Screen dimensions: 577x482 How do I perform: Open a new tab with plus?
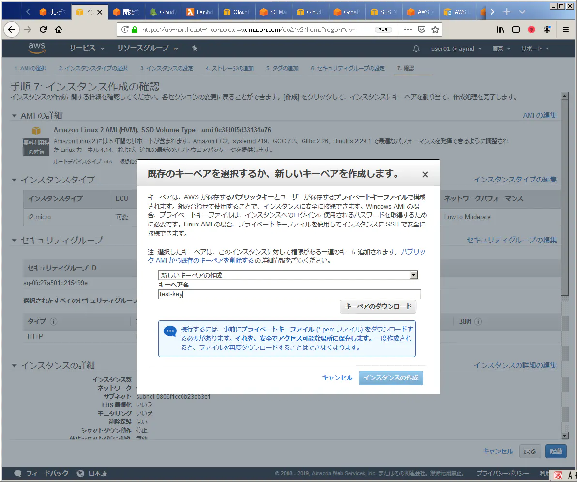507,12
